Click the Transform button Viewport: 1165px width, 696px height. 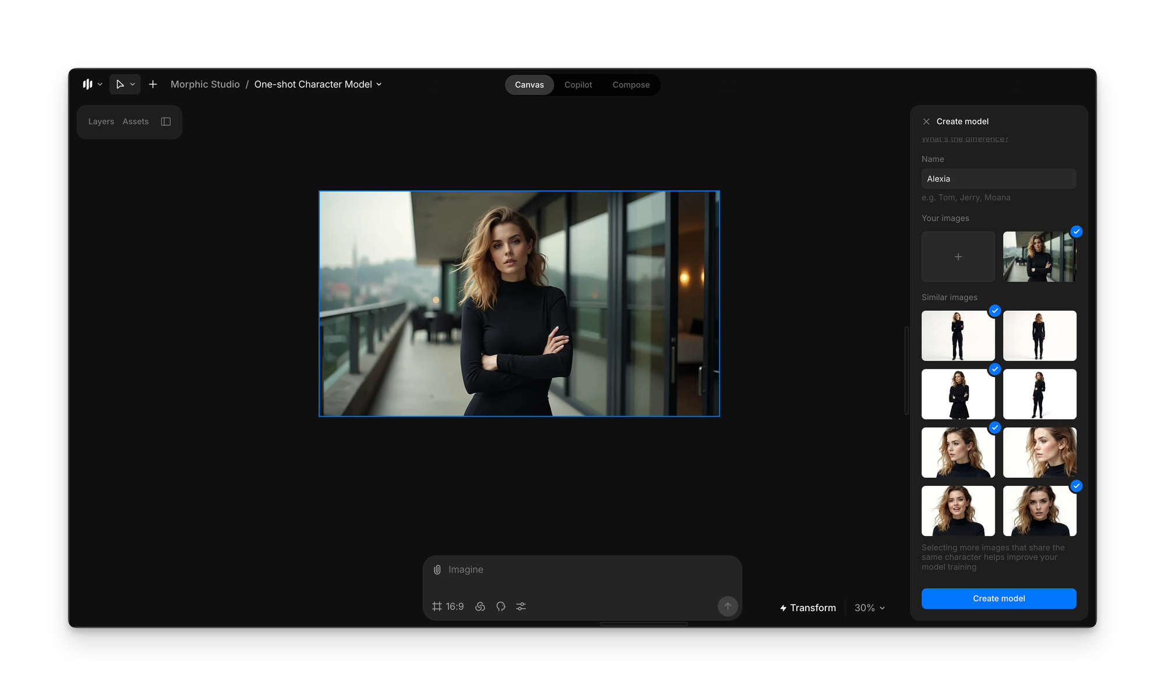[807, 608]
